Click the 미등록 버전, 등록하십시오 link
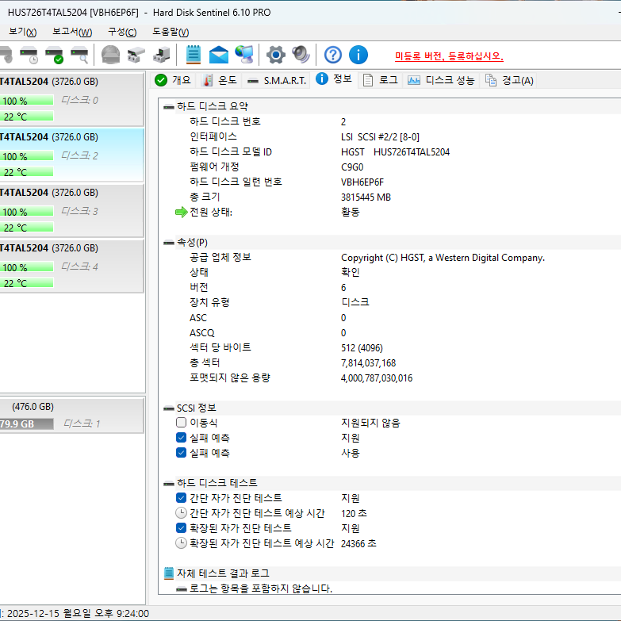 tap(449, 56)
